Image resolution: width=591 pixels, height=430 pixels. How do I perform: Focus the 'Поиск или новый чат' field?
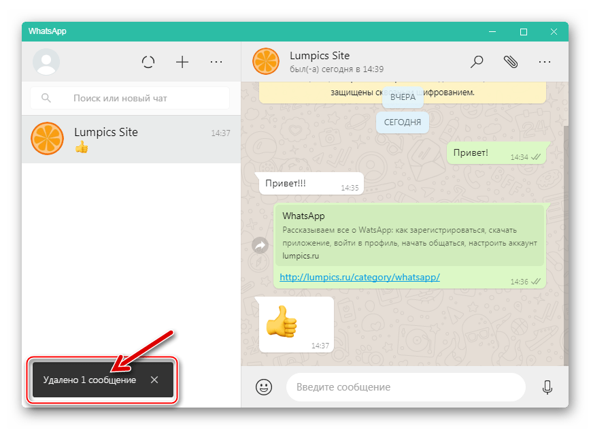[130, 98]
